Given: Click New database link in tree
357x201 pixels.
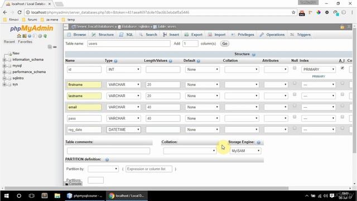Looking at the screenshot, I should [16, 54].
